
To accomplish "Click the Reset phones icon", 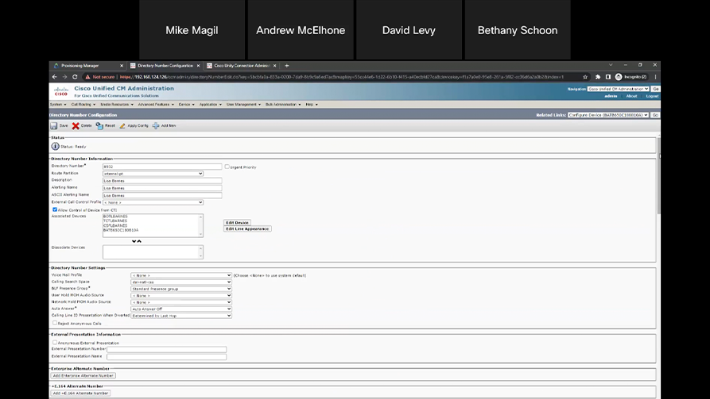I will click(x=99, y=125).
